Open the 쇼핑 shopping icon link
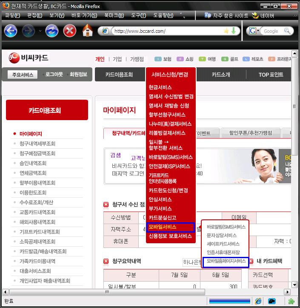Image resolution: width=300 pixels, height=308 pixels. click(185, 59)
